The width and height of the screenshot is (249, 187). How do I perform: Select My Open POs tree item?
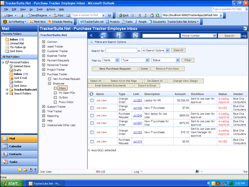pos(67,93)
